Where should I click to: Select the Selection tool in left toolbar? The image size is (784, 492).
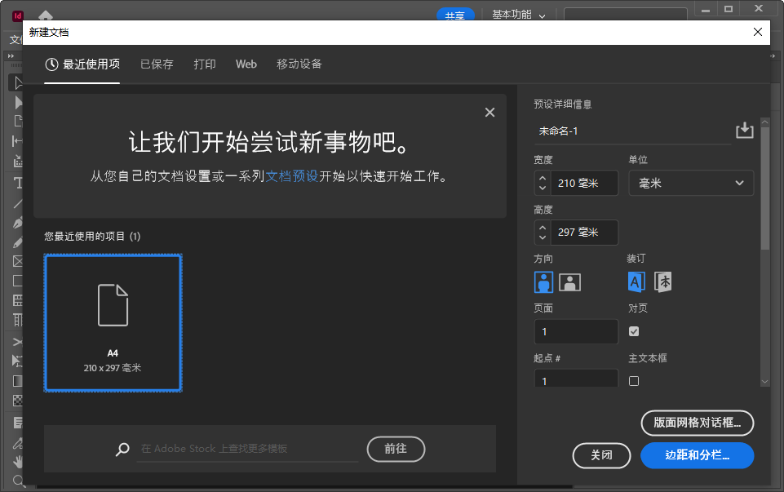[17, 82]
